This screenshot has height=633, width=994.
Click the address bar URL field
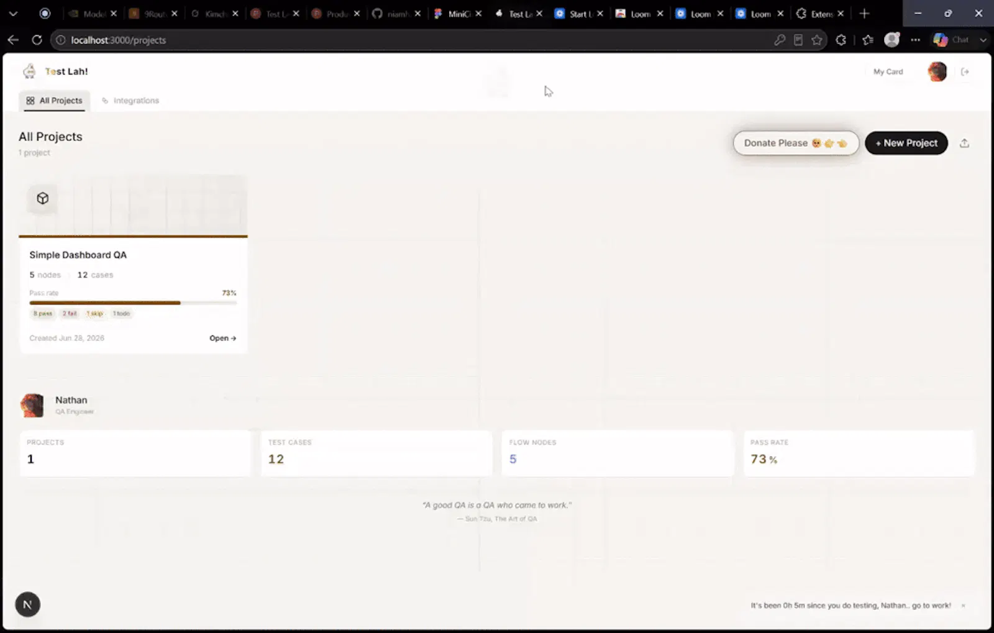point(410,40)
